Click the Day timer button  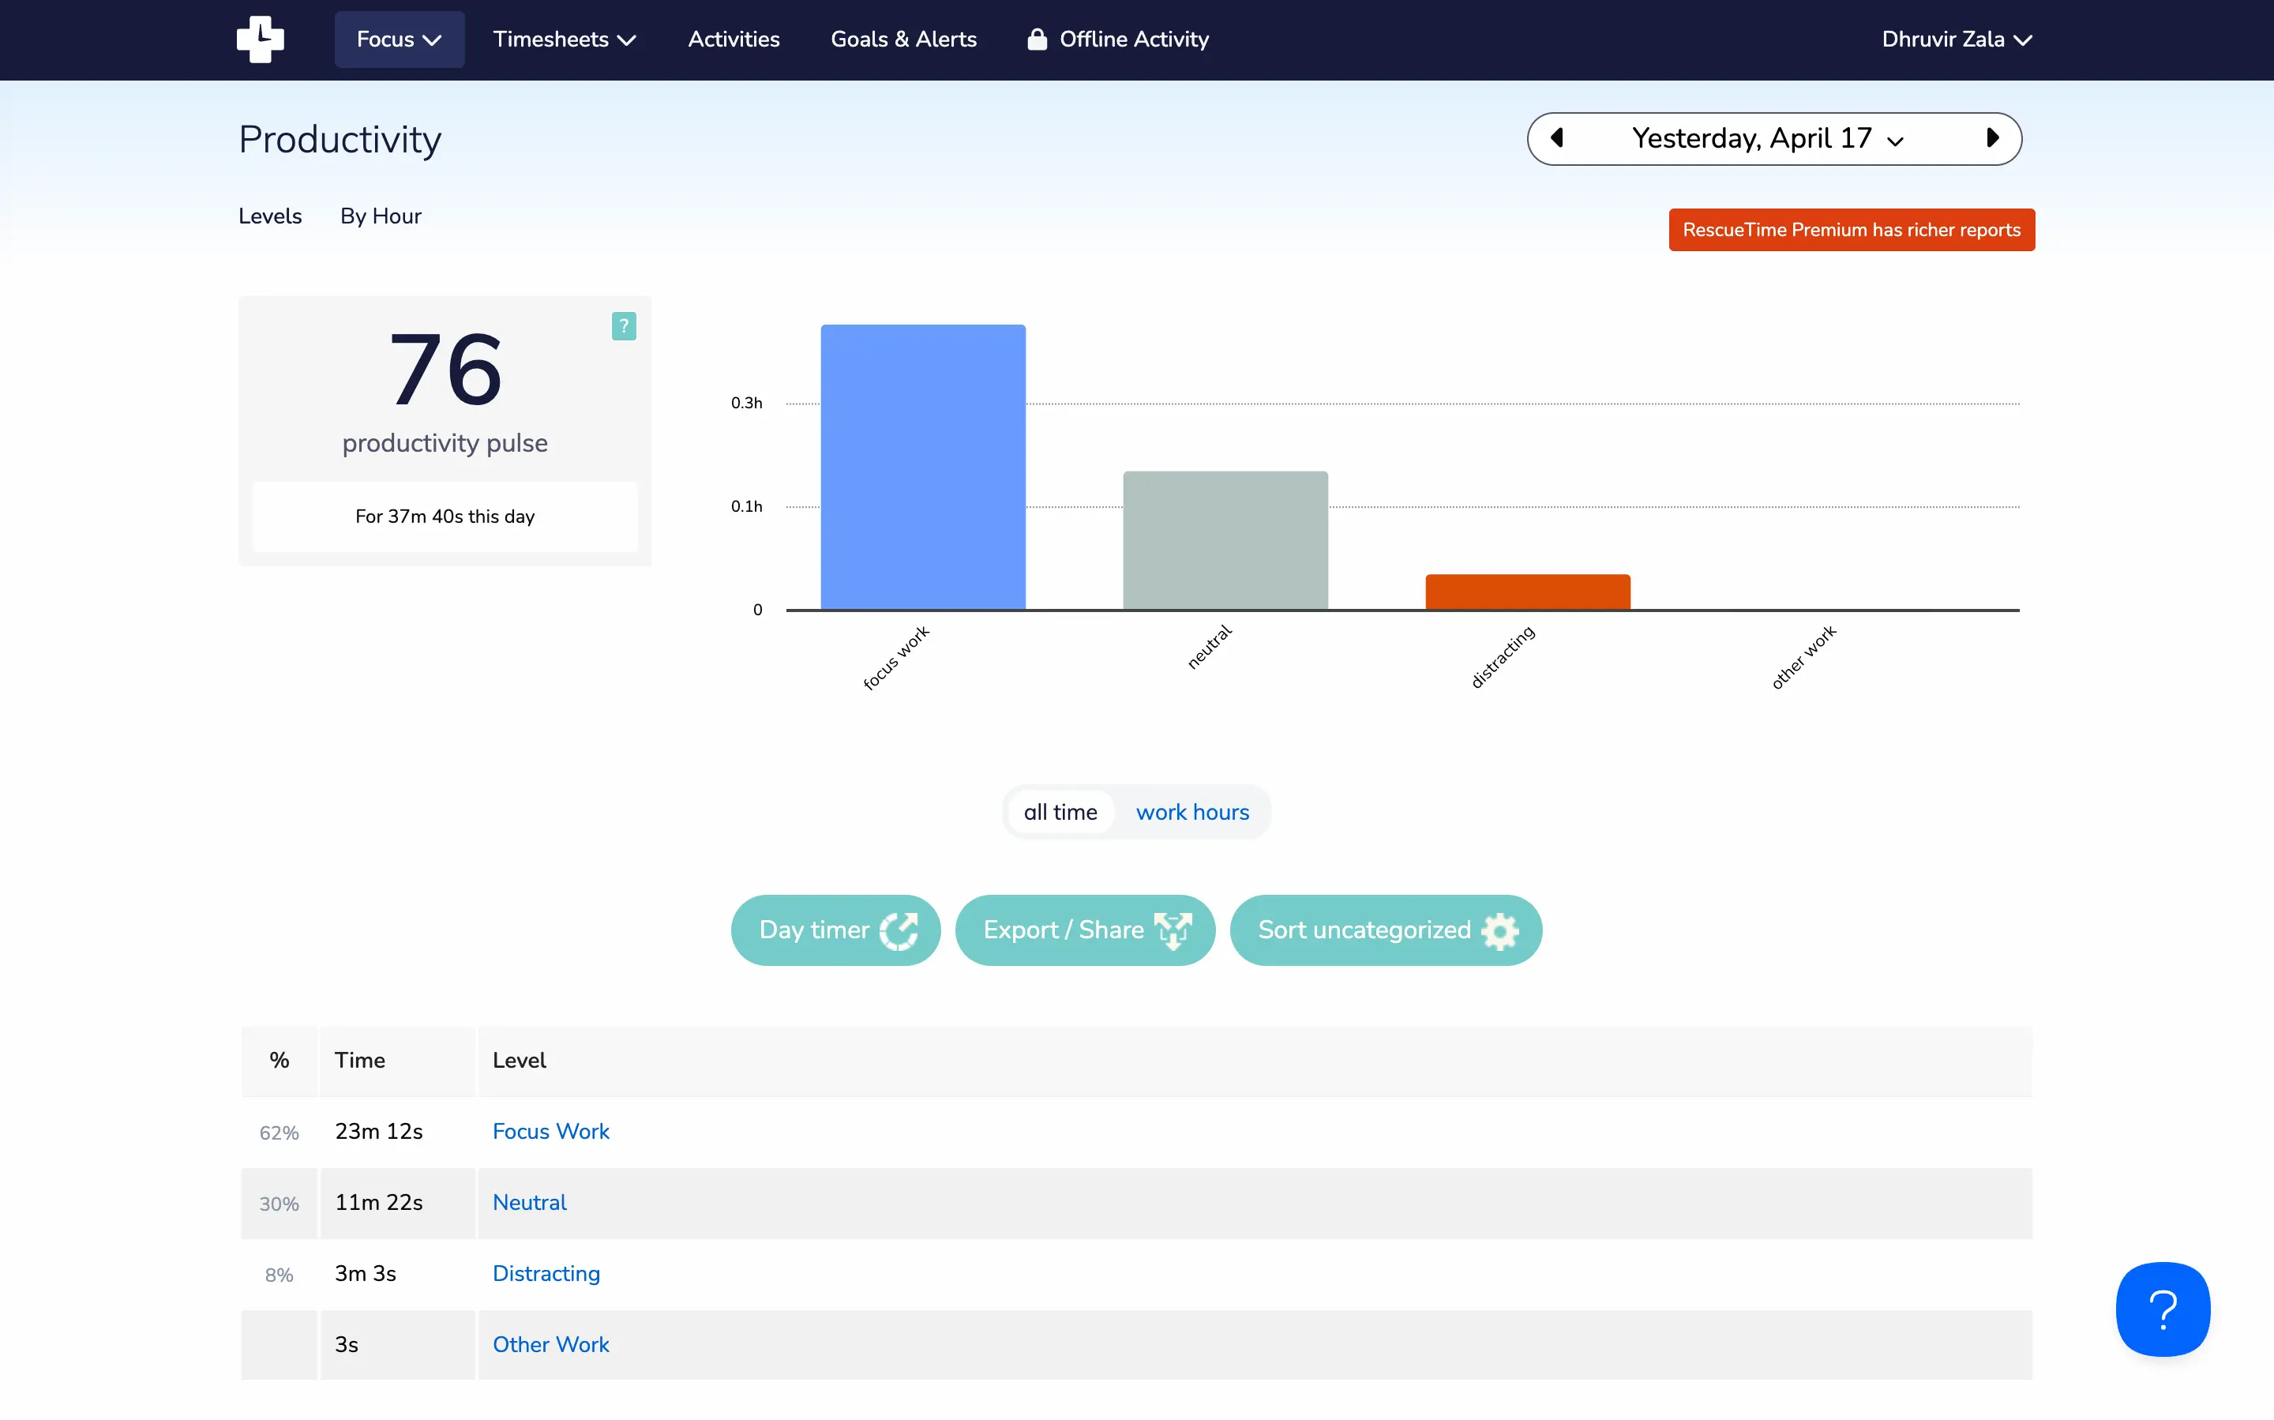click(x=835, y=930)
